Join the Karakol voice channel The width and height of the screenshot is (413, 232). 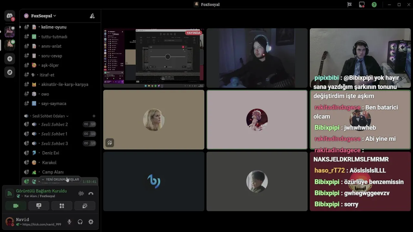60,162
